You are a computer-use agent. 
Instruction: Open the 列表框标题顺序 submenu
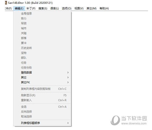coord(30,123)
